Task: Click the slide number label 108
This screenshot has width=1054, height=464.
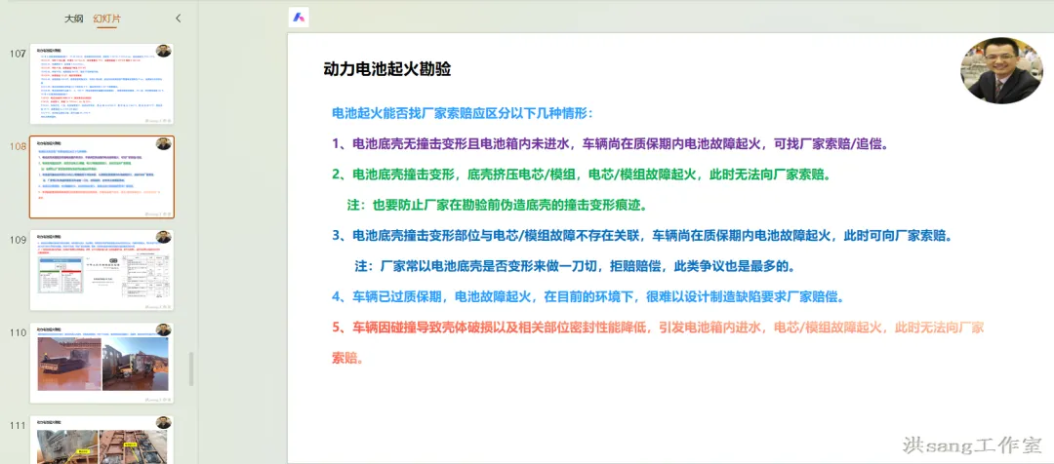Action: (19, 146)
